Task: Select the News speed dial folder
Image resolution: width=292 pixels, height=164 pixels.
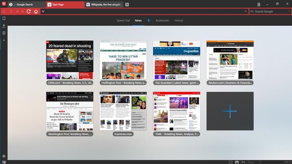Action: [138, 20]
